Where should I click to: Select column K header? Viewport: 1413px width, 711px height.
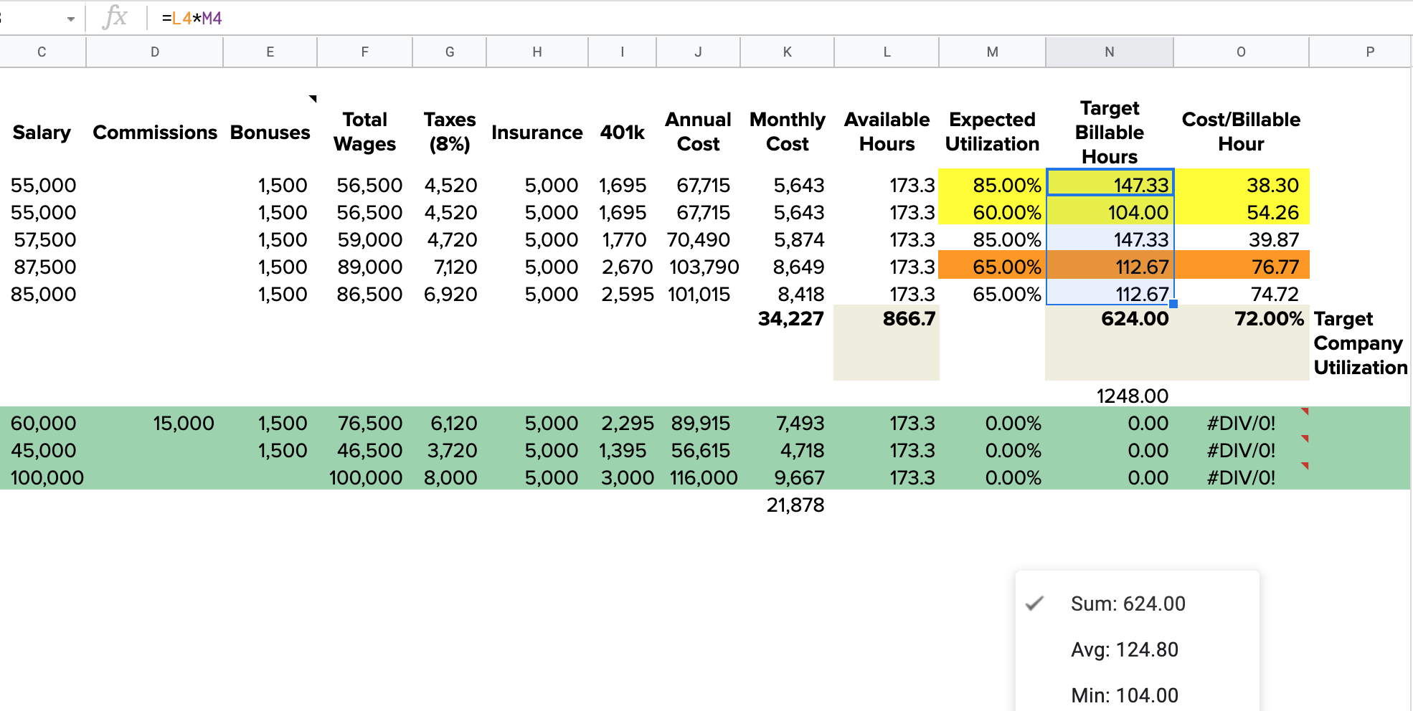point(788,52)
